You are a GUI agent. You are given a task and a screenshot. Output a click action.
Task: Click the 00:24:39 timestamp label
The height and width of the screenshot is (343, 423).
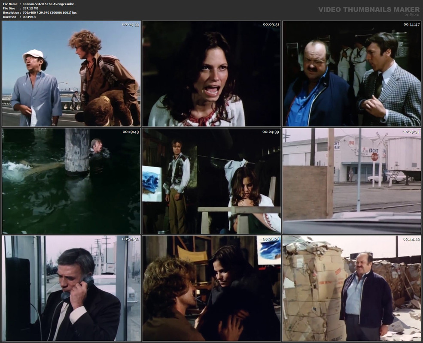(x=271, y=132)
